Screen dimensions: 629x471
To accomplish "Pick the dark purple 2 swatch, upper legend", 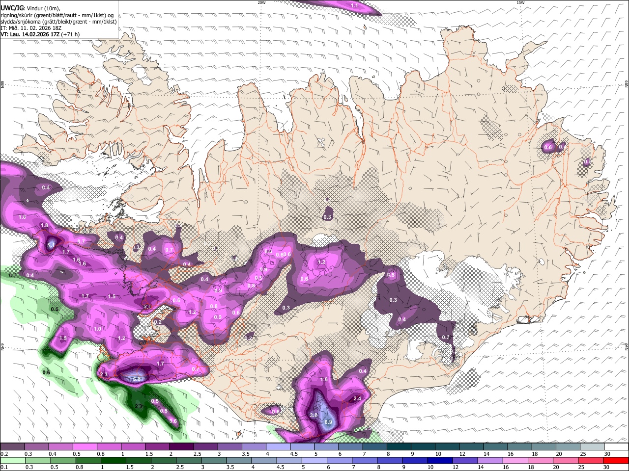I will (x=181, y=446).
